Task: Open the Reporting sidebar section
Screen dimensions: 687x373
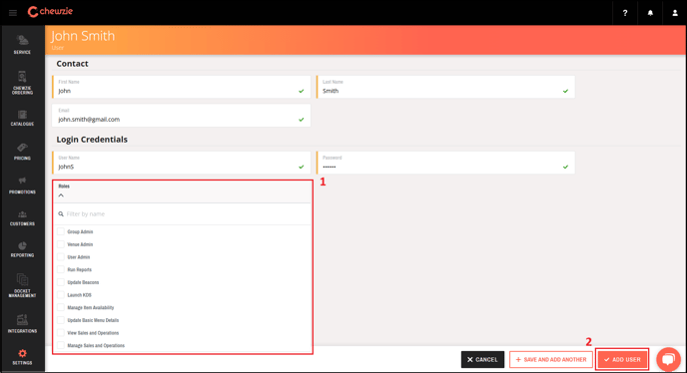Action: [x=22, y=249]
